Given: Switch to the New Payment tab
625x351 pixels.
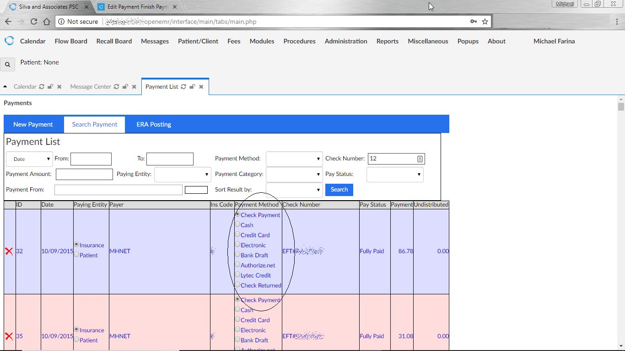Looking at the screenshot, I should pyautogui.click(x=33, y=124).
